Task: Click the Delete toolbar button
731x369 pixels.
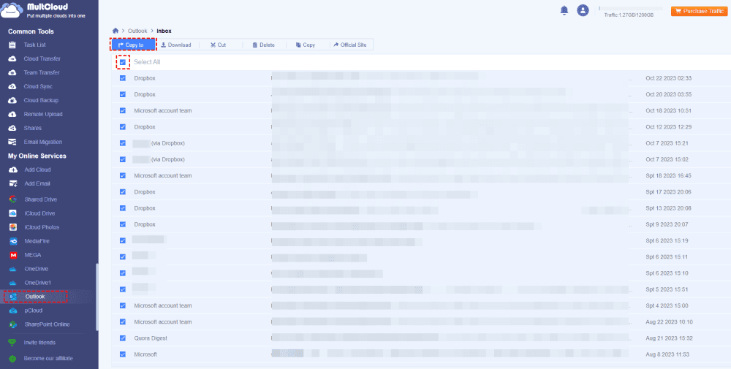Action: tap(263, 45)
